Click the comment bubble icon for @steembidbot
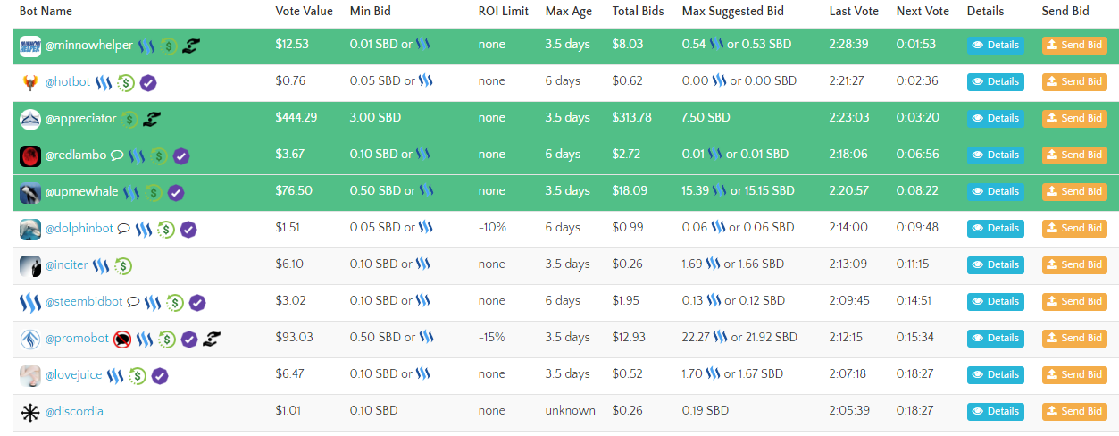This screenshot has height=436, width=1119. [133, 302]
